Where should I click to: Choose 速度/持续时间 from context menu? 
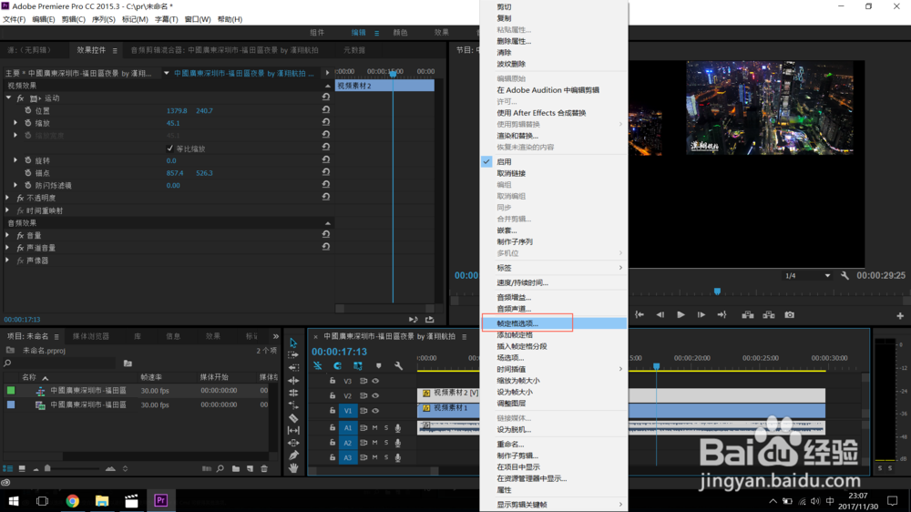(x=554, y=282)
